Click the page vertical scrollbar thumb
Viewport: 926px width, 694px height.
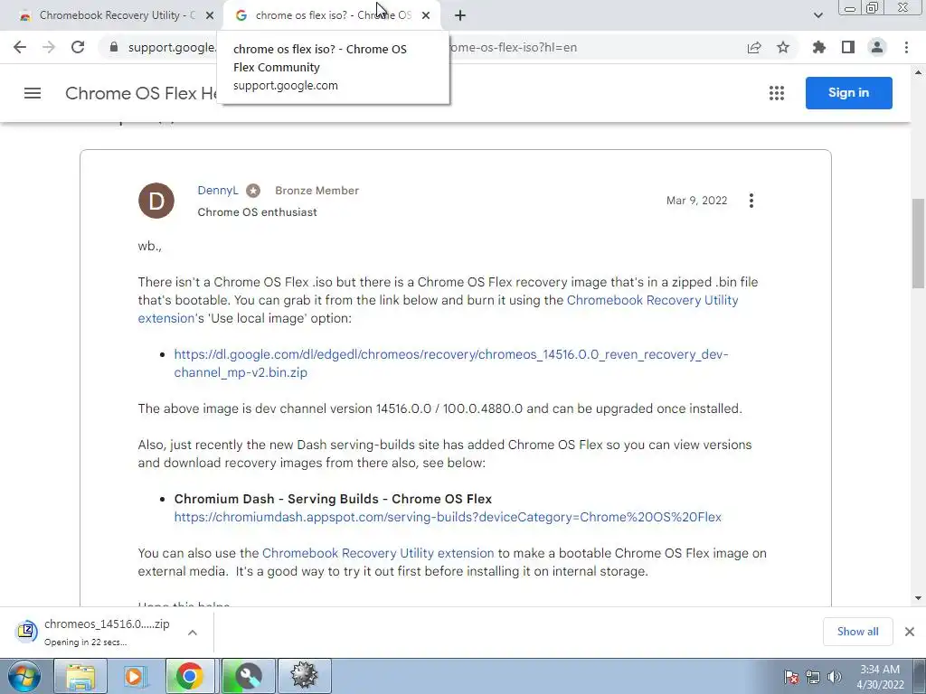point(918,242)
